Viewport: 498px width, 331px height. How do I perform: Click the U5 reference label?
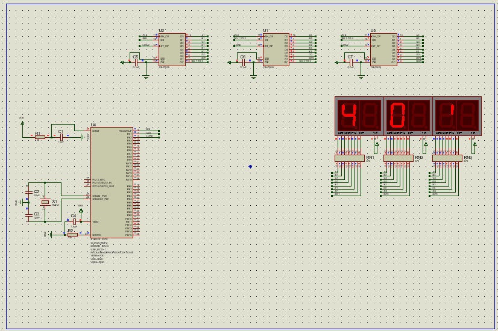tap(373, 31)
